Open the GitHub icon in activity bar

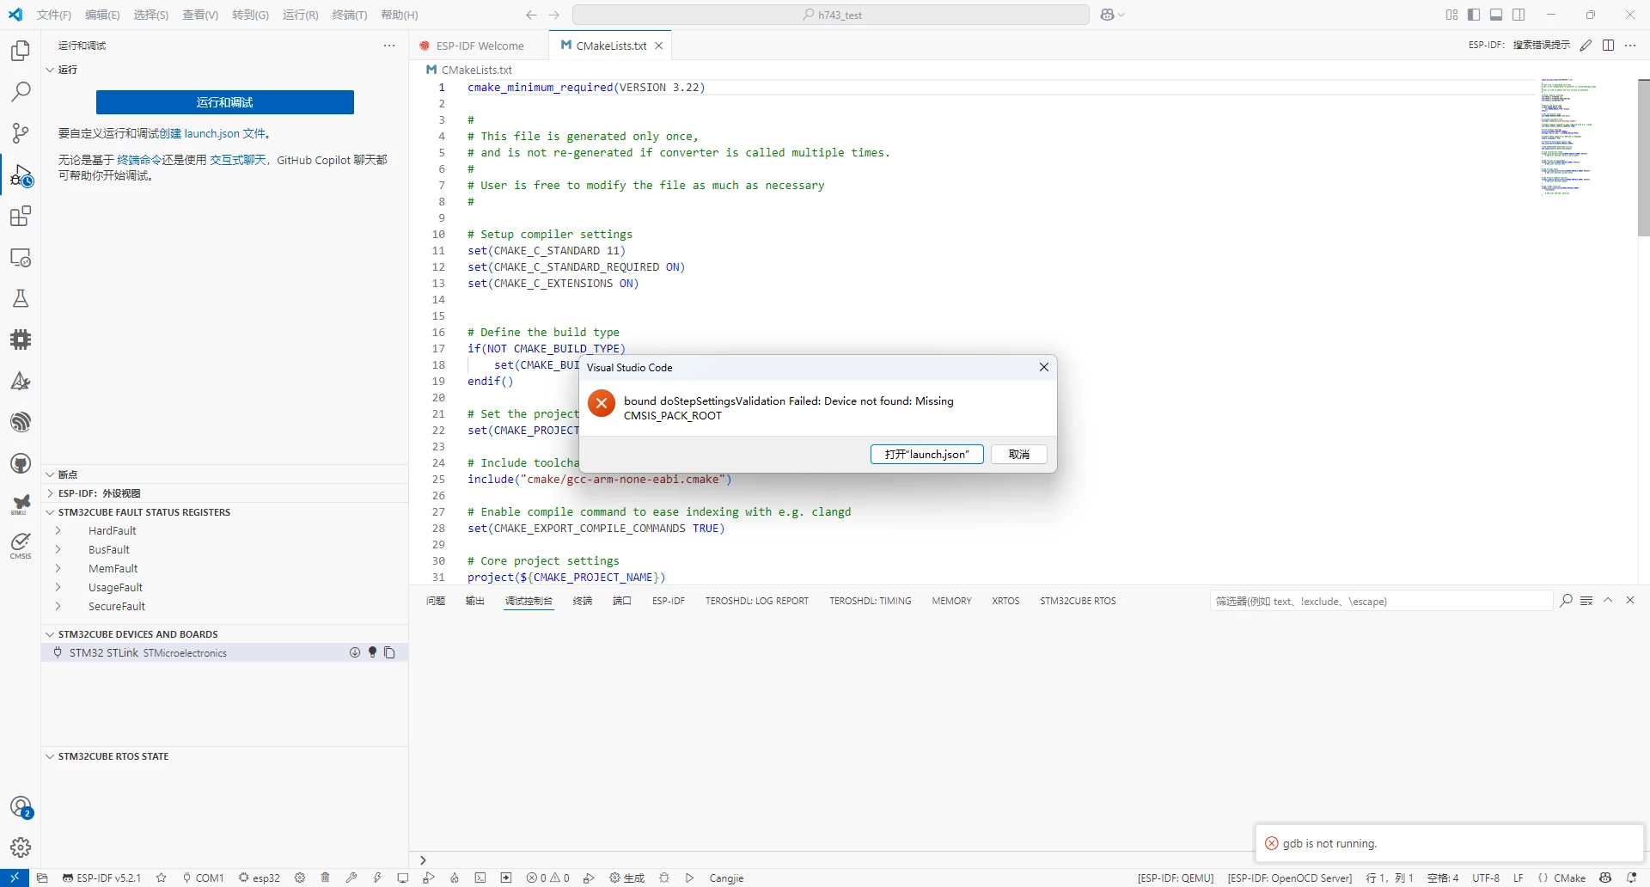[x=21, y=463]
